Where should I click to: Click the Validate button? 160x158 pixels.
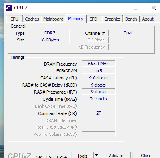click(116, 156)
